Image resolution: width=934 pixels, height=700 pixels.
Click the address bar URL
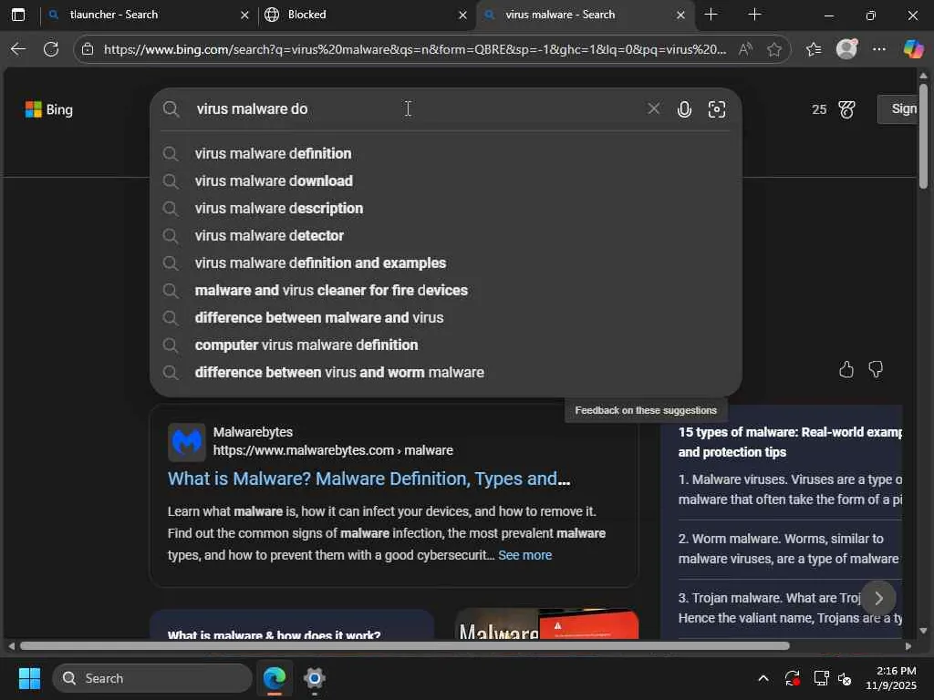click(415, 49)
